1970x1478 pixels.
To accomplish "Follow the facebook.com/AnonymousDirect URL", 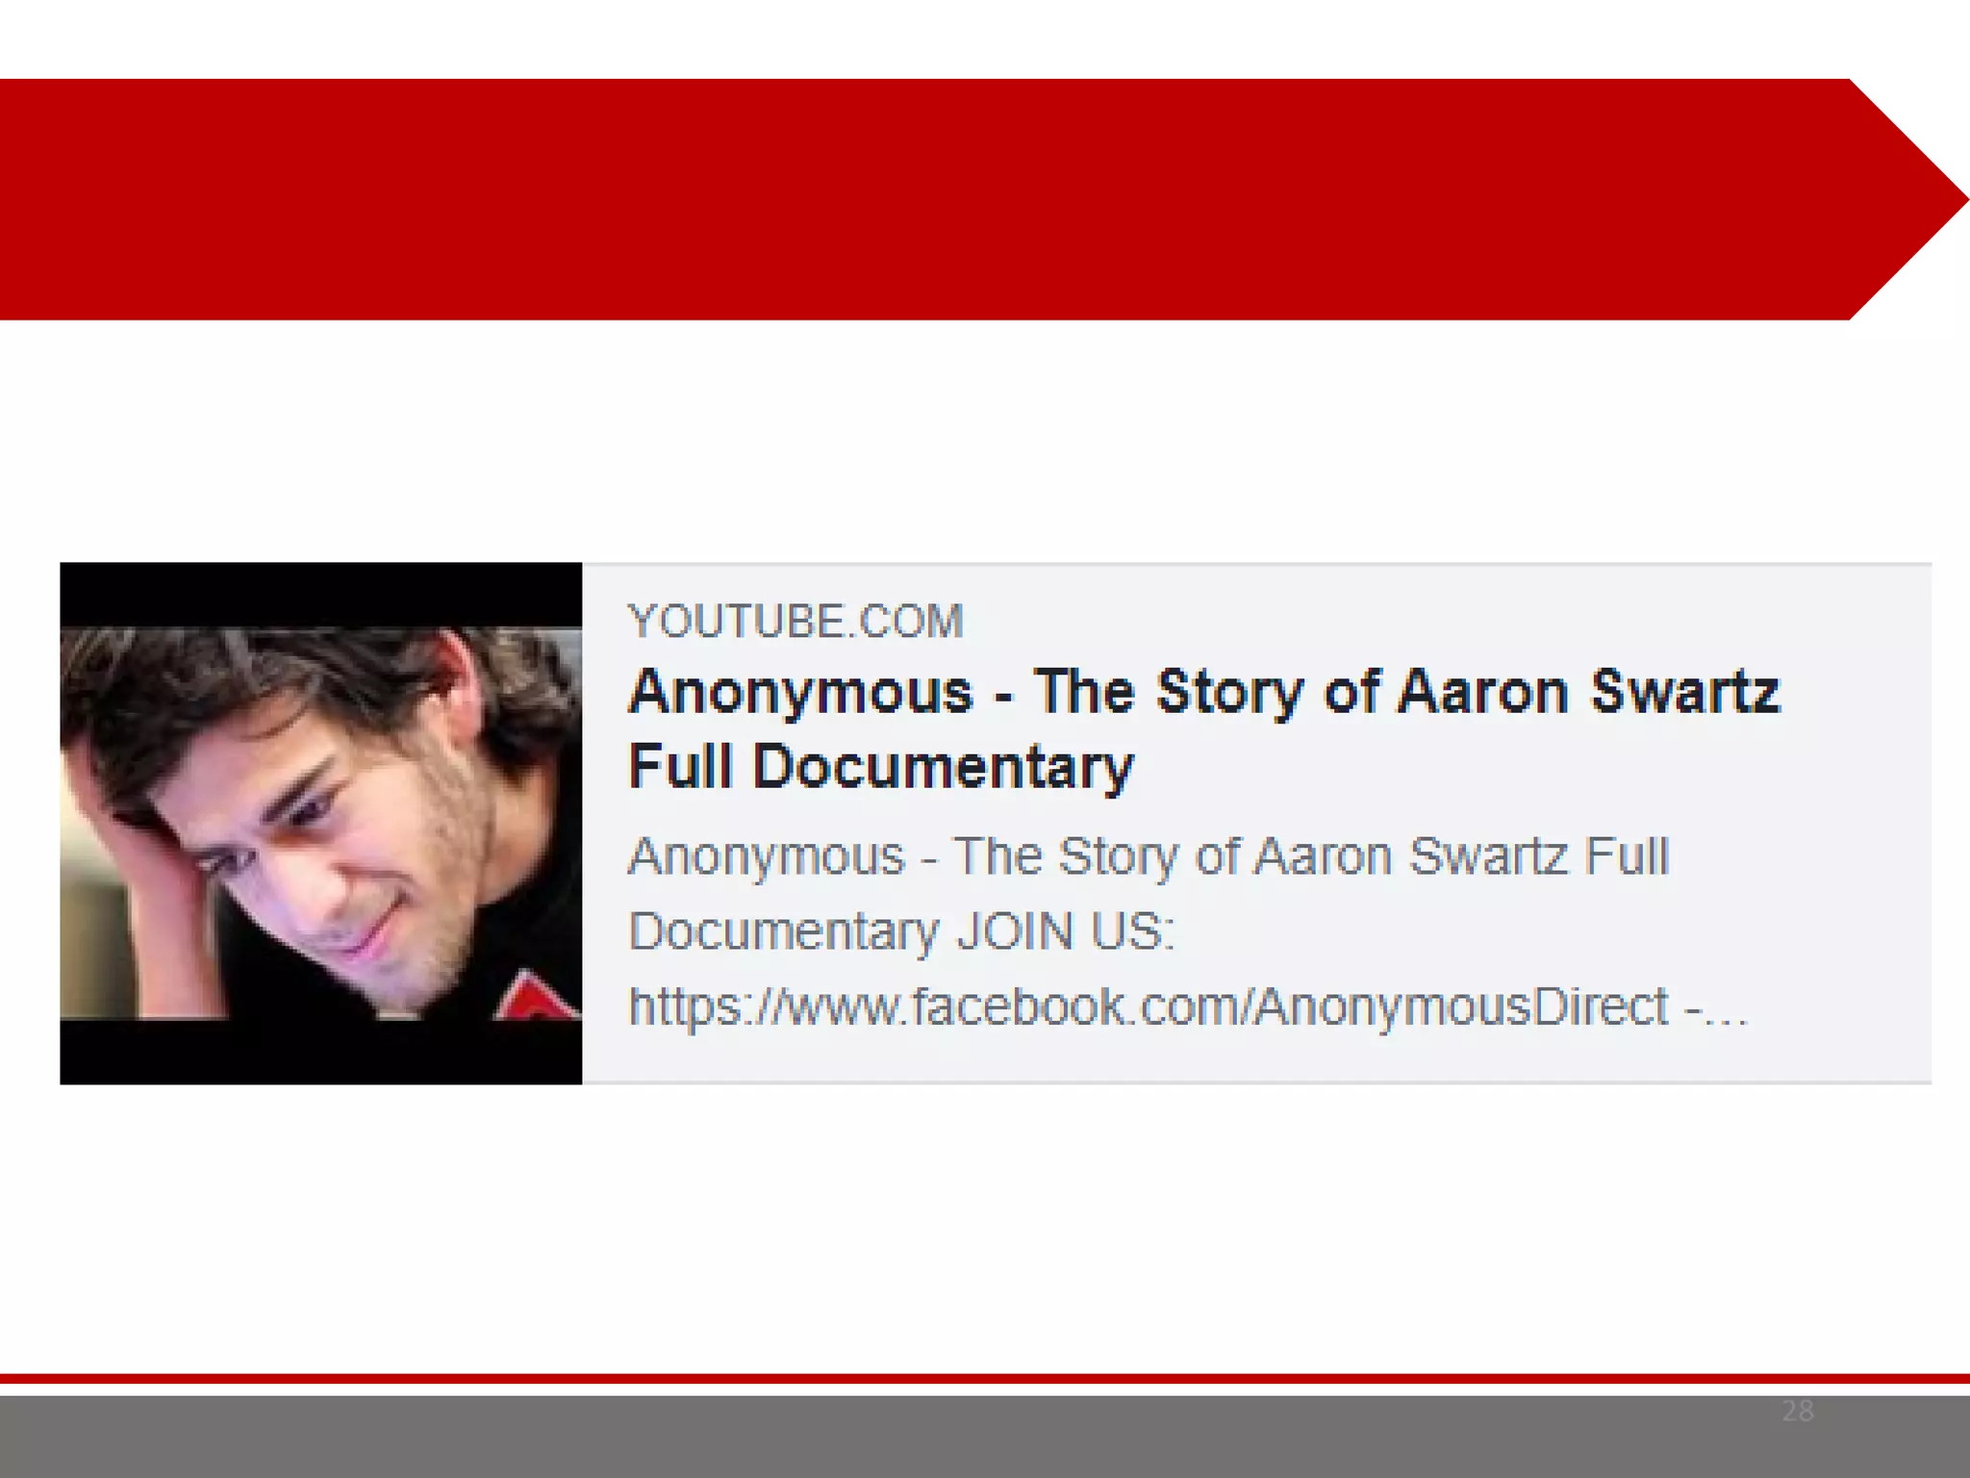I will (x=1149, y=1007).
